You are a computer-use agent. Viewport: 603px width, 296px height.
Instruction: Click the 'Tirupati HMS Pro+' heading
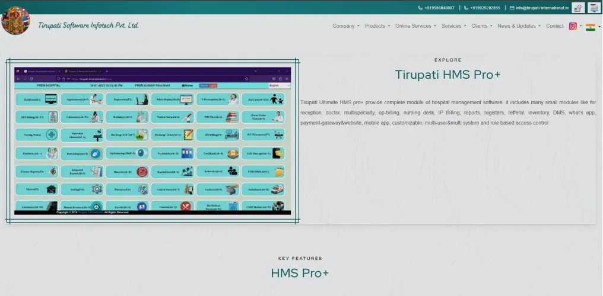point(448,75)
